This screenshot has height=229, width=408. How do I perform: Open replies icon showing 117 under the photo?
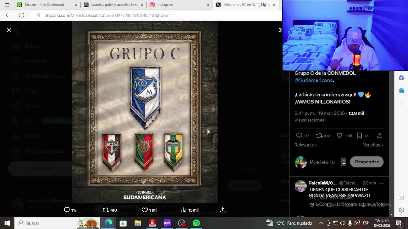(70, 210)
